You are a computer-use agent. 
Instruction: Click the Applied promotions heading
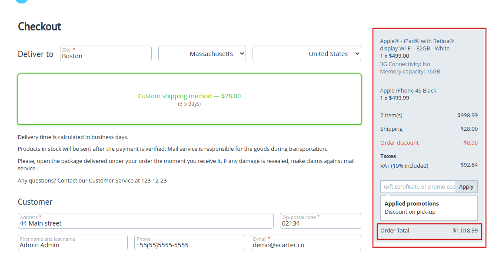(x=412, y=203)
